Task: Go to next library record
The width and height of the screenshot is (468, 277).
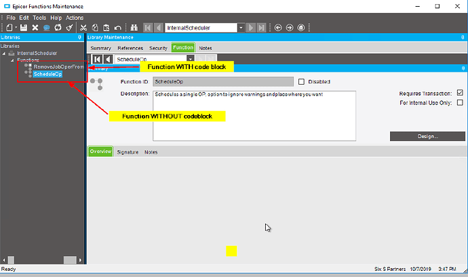Action: (251, 28)
